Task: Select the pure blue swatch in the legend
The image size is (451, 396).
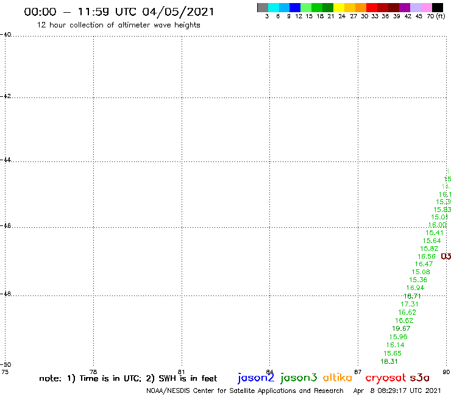Action: pos(295,7)
